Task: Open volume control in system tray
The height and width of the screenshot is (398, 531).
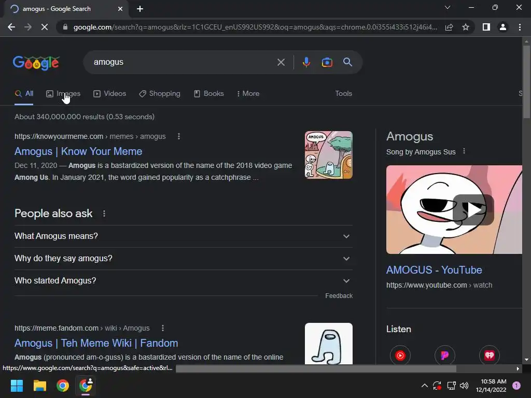Action: (x=464, y=386)
